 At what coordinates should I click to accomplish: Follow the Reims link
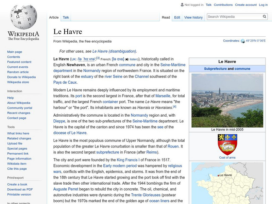pyautogui.click(x=152, y=152)
